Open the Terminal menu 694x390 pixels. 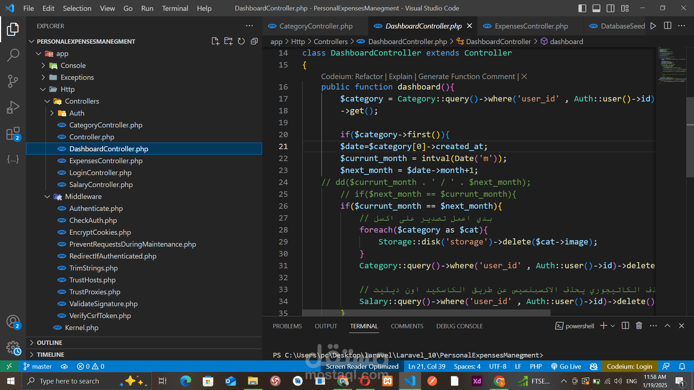coord(175,8)
